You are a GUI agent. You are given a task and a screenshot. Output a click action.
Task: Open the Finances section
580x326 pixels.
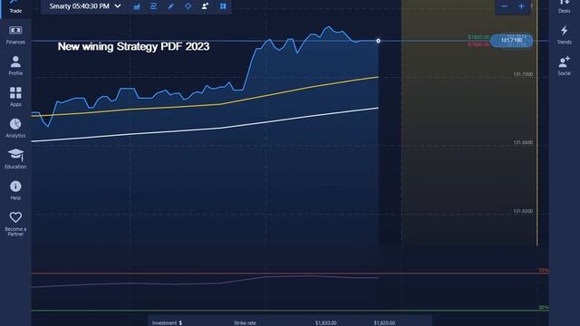pyautogui.click(x=15, y=34)
